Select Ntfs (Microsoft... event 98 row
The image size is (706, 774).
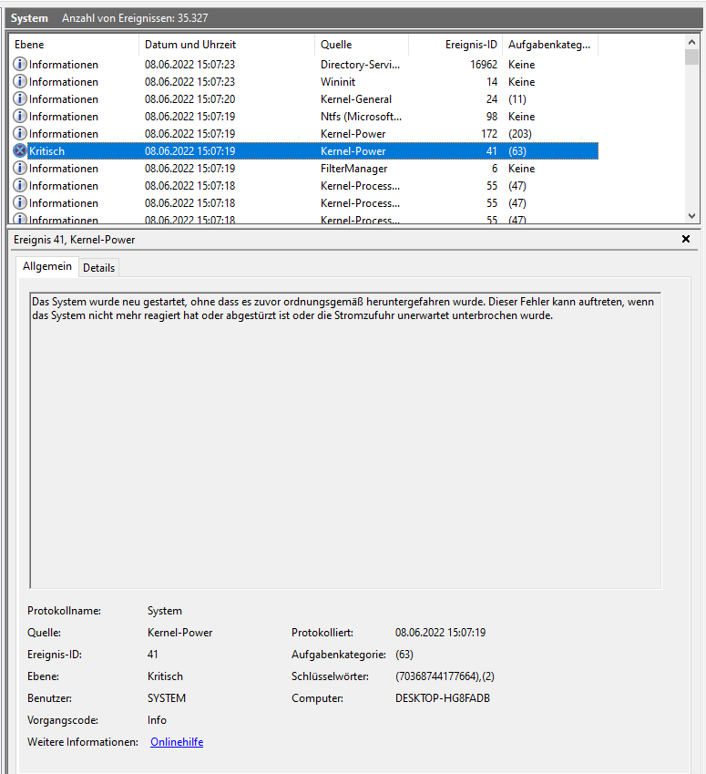click(303, 116)
